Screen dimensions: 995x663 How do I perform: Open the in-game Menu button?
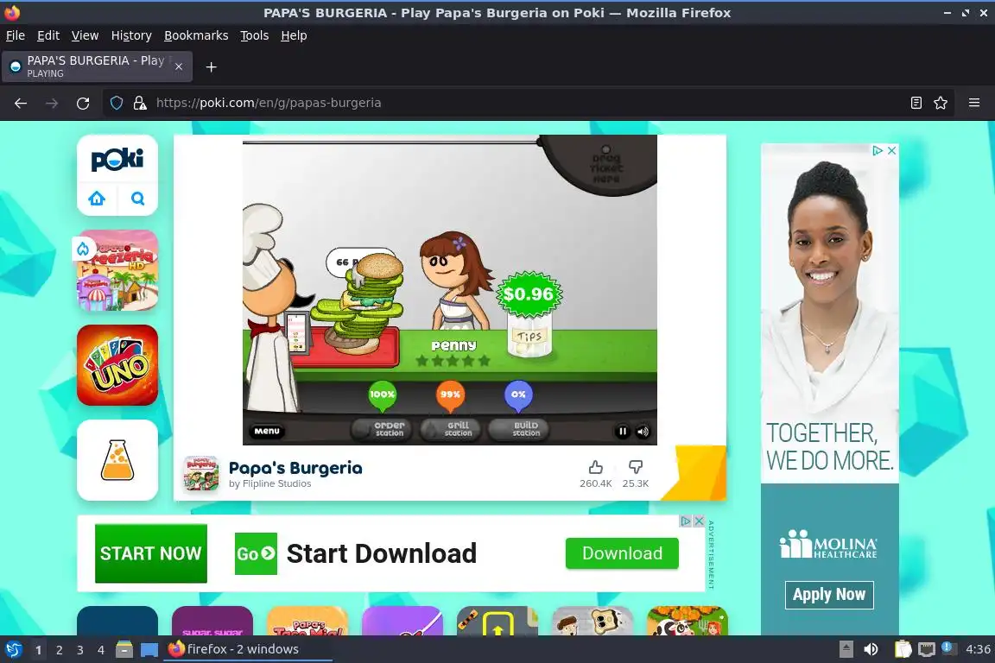point(267,431)
